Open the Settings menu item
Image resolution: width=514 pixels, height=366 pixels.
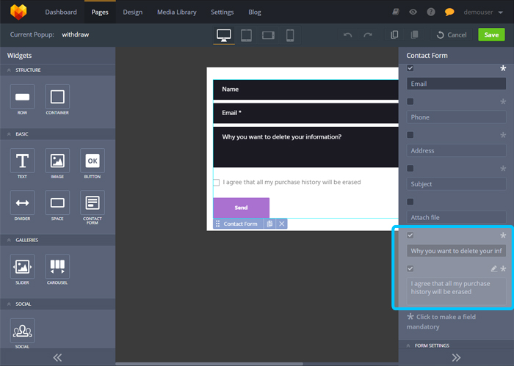coord(222,12)
